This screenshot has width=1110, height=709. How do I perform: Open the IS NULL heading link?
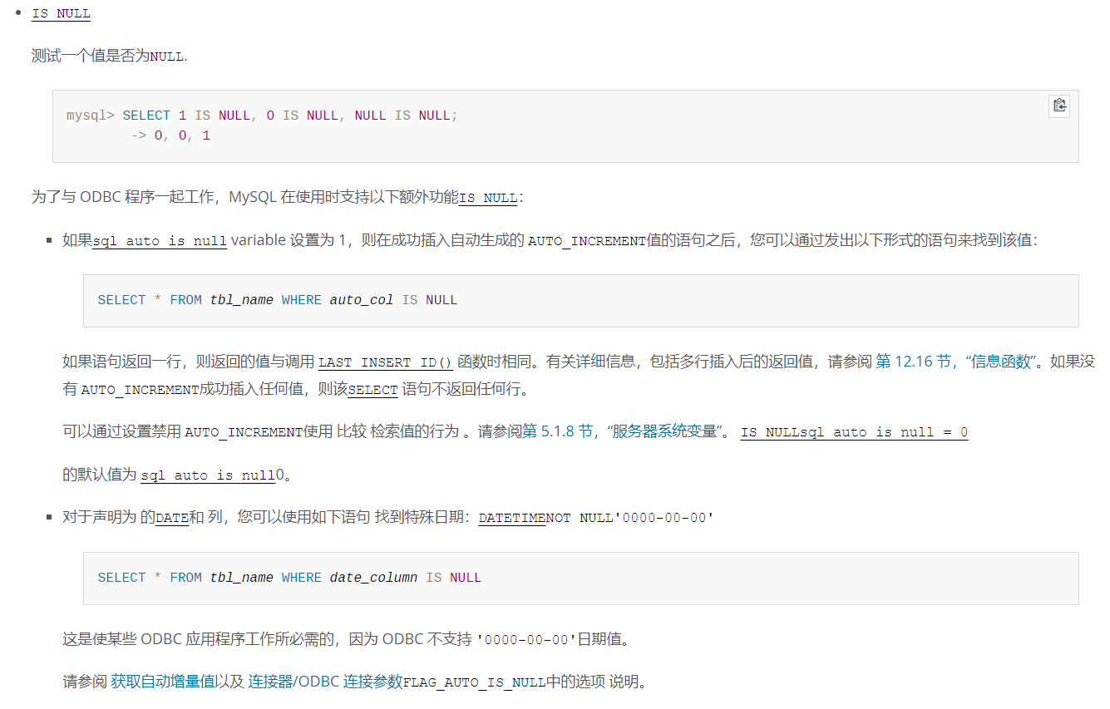(x=61, y=14)
